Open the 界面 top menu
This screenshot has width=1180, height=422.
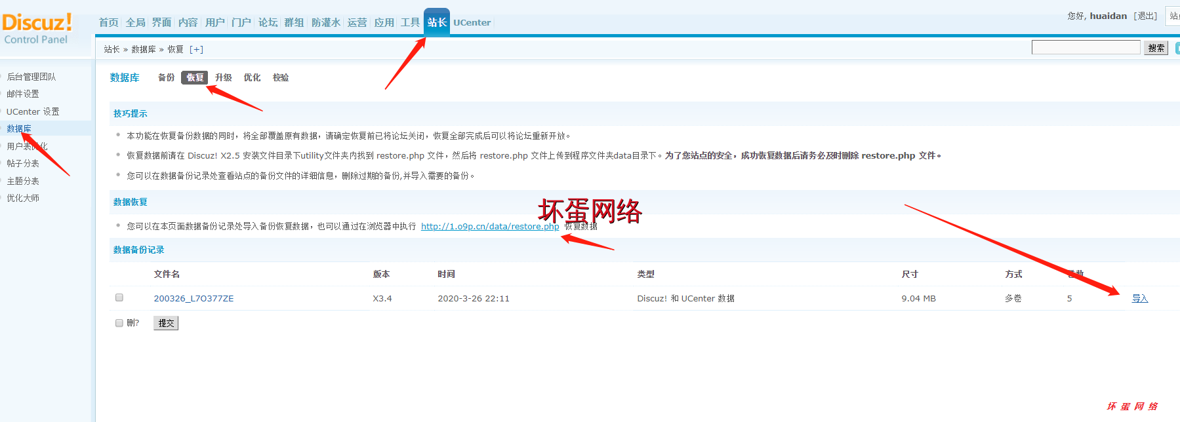pyautogui.click(x=161, y=22)
